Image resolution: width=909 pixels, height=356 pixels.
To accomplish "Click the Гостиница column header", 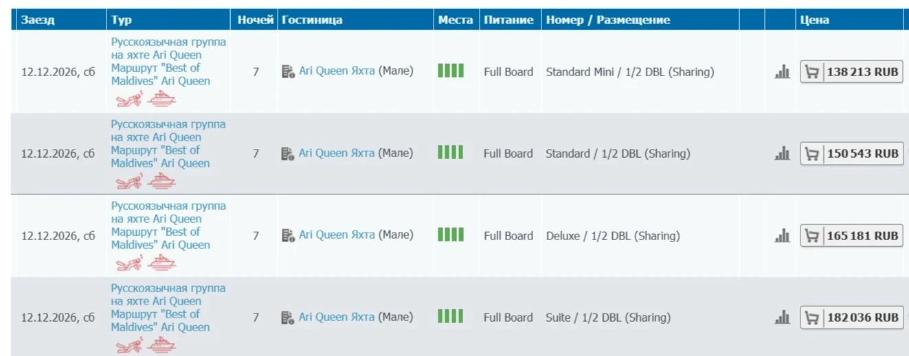I will pos(312,20).
